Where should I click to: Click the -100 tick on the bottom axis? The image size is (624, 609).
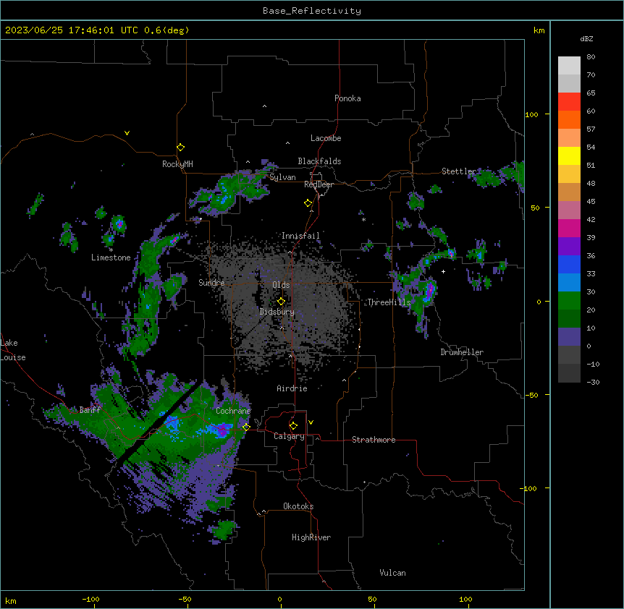[x=90, y=600]
